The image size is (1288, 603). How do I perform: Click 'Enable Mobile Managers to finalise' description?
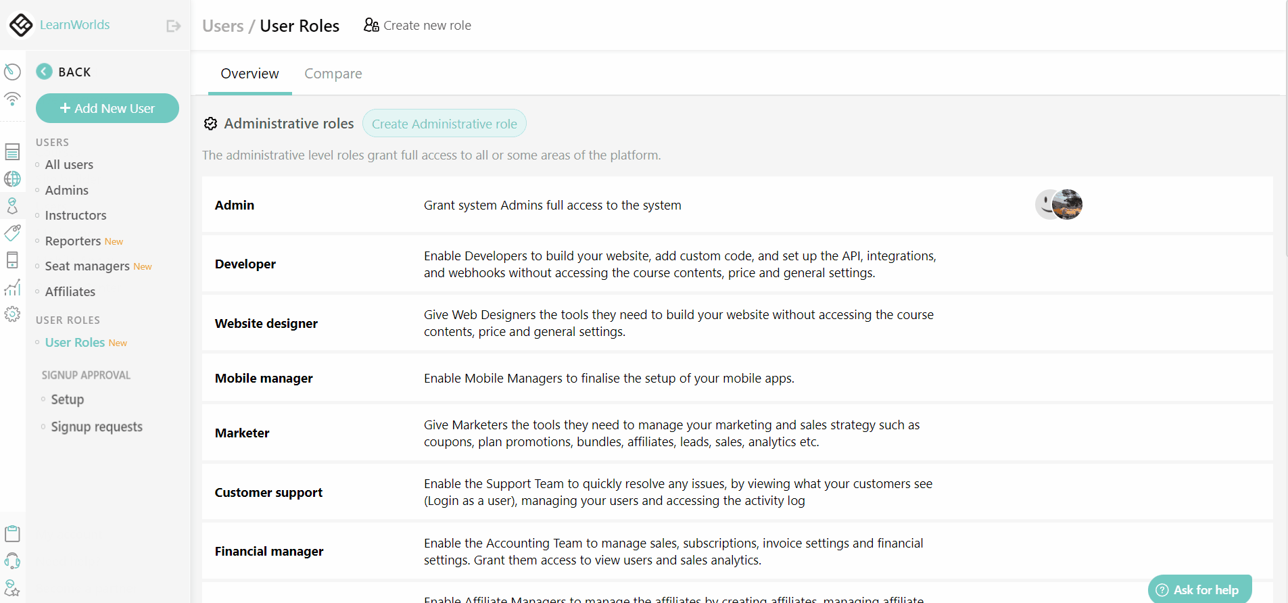click(x=609, y=379)
